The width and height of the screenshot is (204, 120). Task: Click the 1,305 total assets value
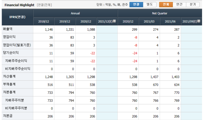coord(70,77)
